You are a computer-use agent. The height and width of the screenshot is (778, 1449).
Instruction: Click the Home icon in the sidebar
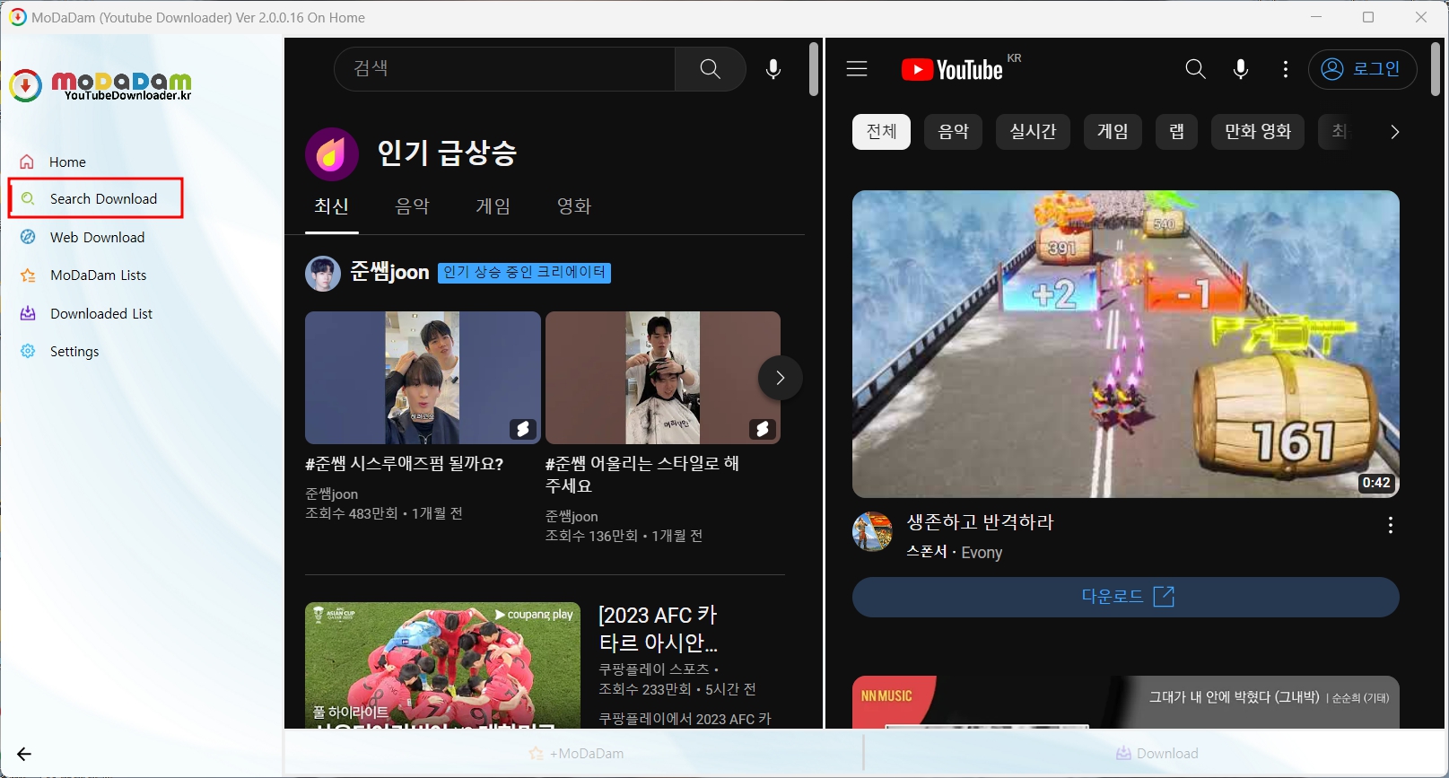point(27,162)
